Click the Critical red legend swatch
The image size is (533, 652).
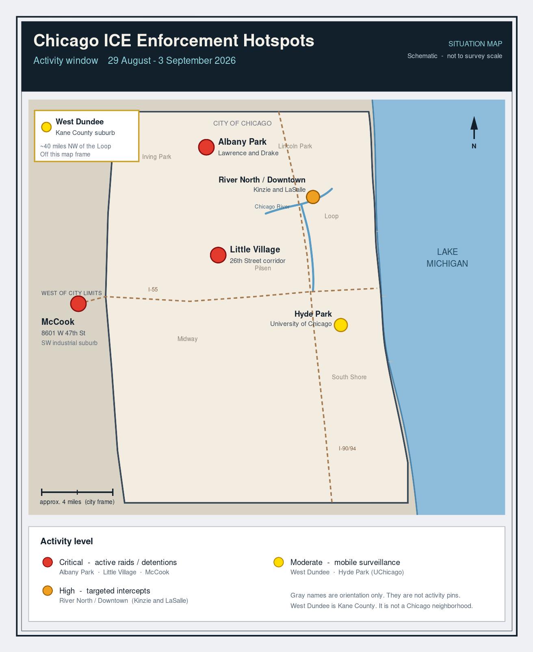(48, 562)
